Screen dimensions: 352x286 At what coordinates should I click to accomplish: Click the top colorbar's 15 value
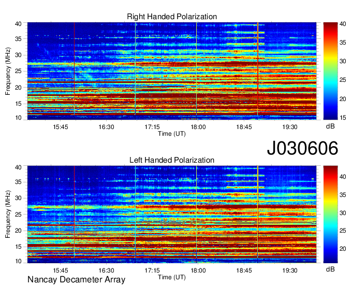pos(343,118)
